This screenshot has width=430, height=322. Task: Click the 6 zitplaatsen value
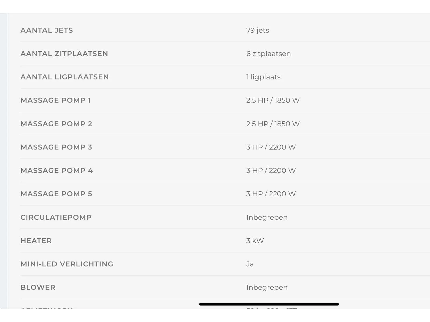(268, 54)
